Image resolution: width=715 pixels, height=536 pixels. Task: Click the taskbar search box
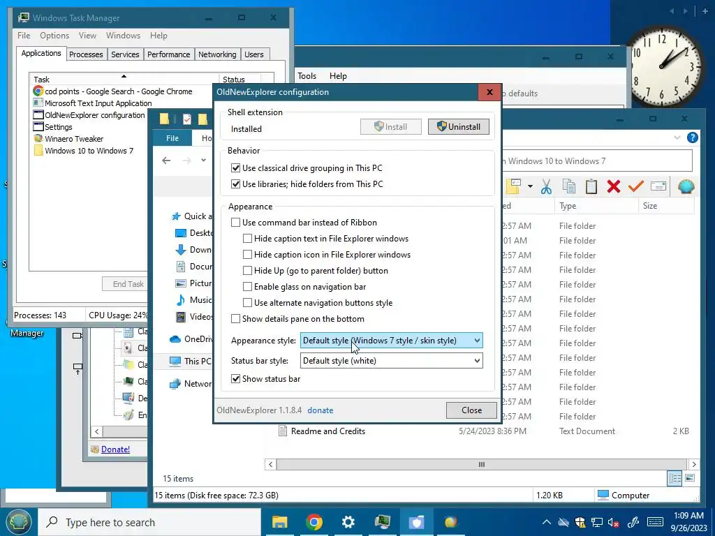coord(149,522)
